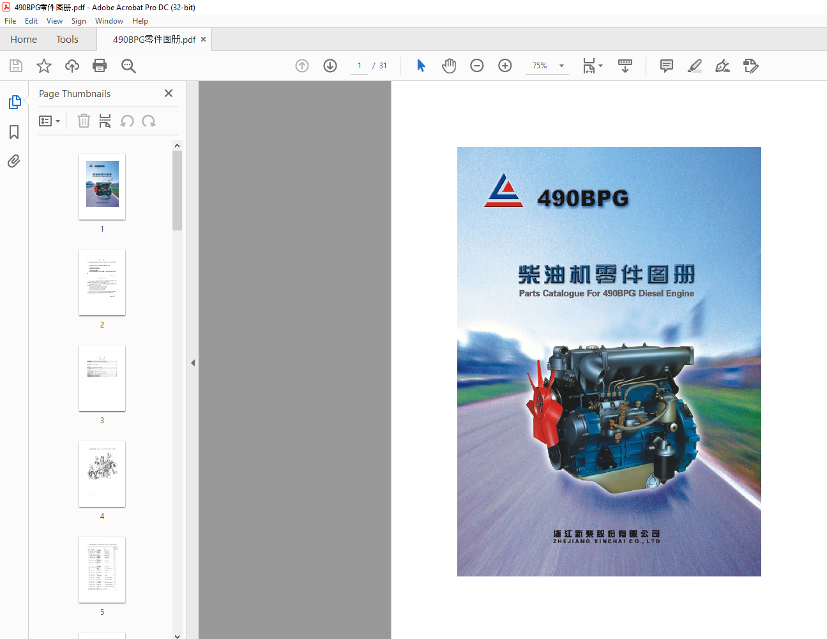Viewport: 827px width, 639px height.
Task: Rotate page counterclockwise
Action: coord(127,121)
